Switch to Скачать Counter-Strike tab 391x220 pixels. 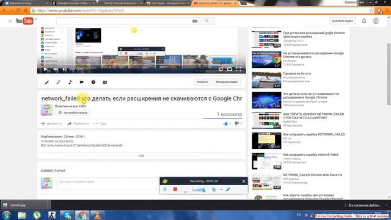[x=73, y=3]
